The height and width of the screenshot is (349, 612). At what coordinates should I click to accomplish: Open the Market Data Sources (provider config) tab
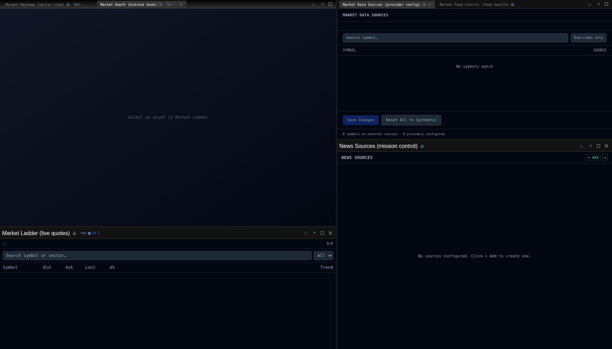pyautogui.click(x=381, y=5)
